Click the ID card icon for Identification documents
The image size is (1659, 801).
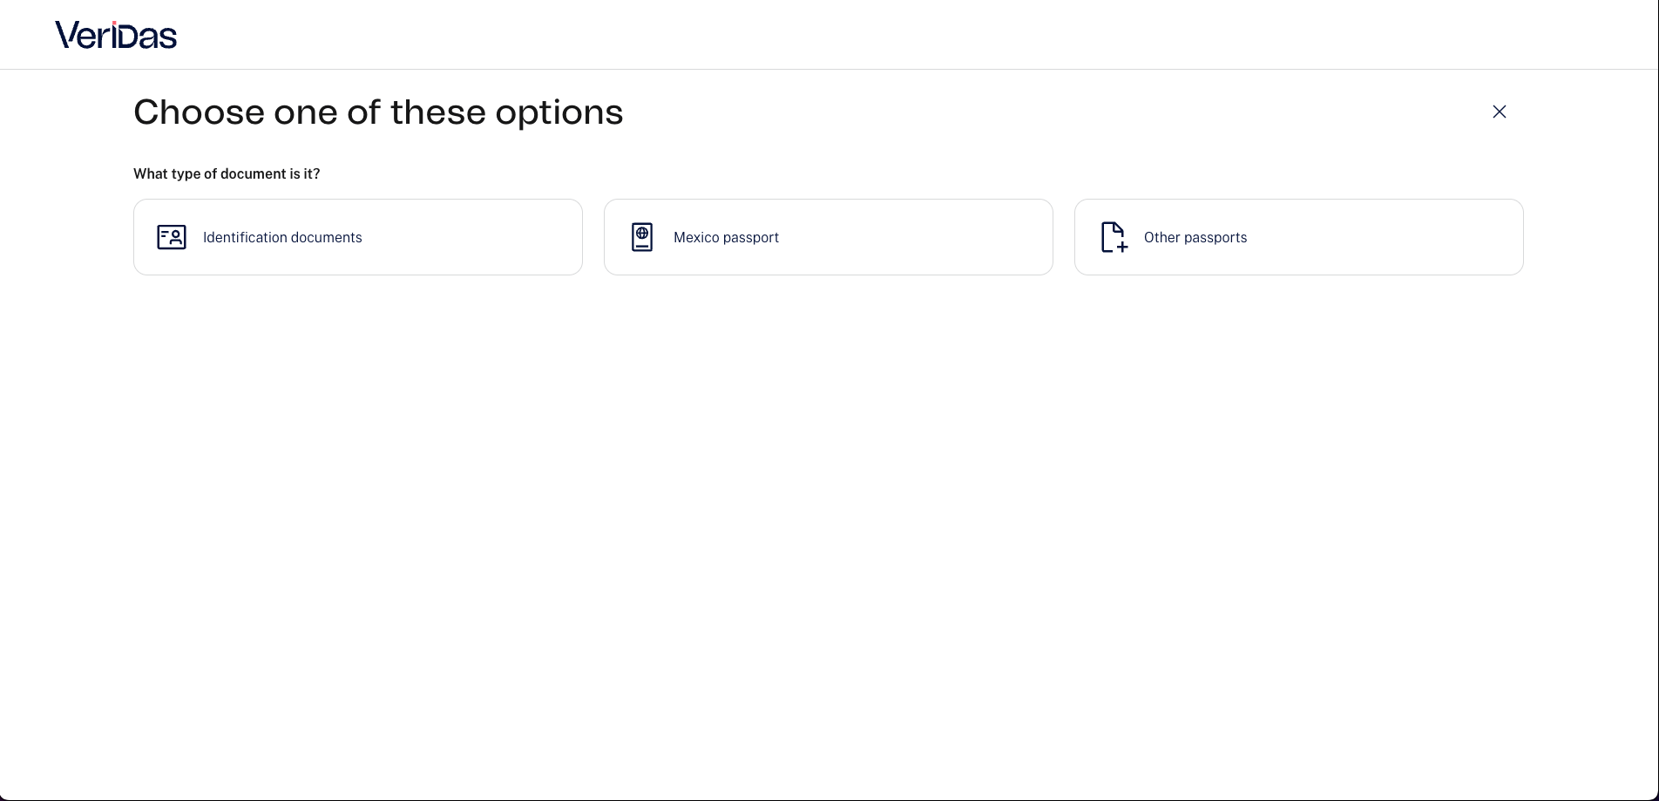click(x=172, y=237)
